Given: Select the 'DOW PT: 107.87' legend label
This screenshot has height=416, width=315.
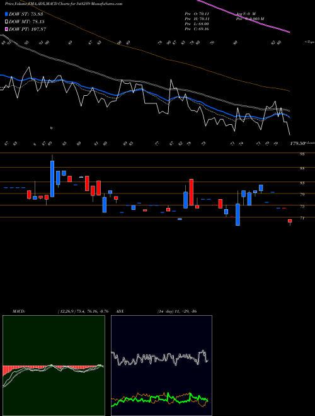Looking at the screenshot, I should point(28,29).
